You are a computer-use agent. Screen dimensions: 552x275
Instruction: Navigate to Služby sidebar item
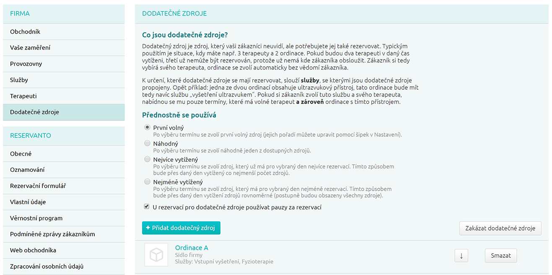(19, 80)
